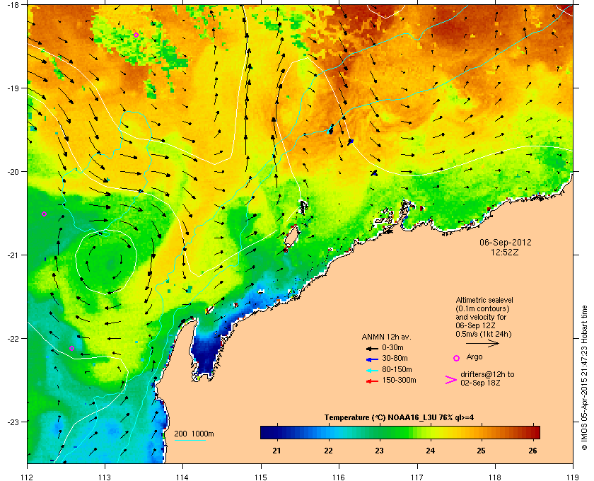
Task: Click the blue mooring marker near 115.9, -19.5
Action: click(331, 129)
